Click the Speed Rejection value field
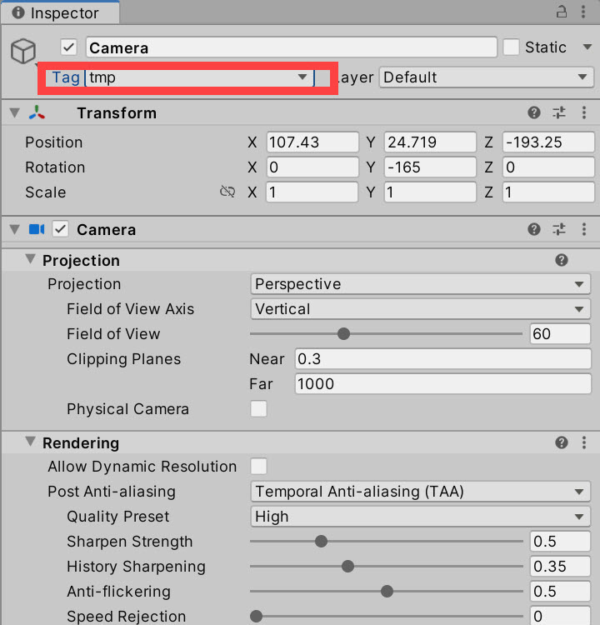The image size is (600, 625). pyautogui.click(x=560, y=616)
